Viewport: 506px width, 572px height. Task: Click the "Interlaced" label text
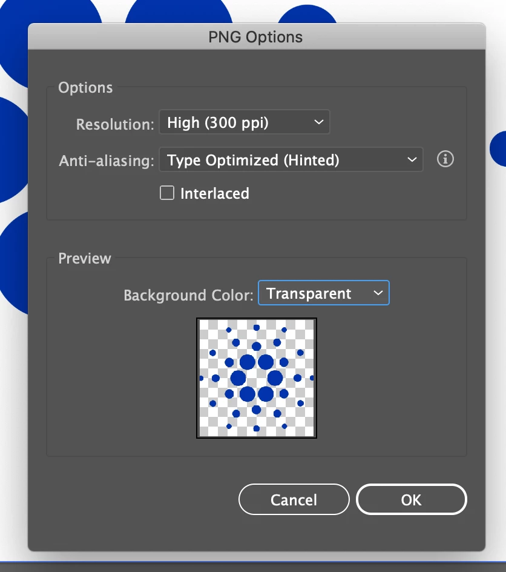click(215, 193)
